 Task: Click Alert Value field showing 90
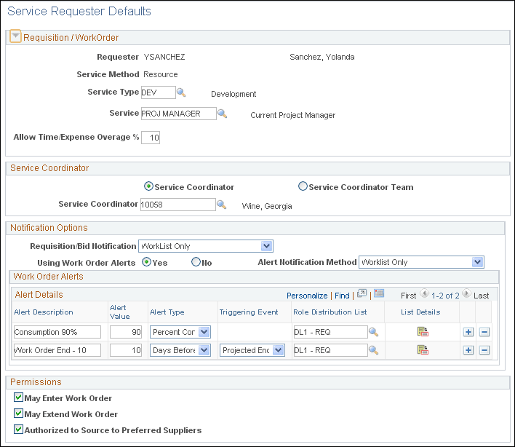(126, 332)
